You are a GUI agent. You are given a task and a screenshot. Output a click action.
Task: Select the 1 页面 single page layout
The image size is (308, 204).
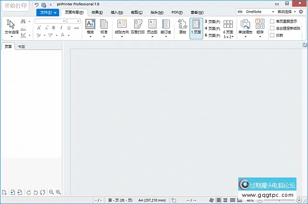[196, 27]
